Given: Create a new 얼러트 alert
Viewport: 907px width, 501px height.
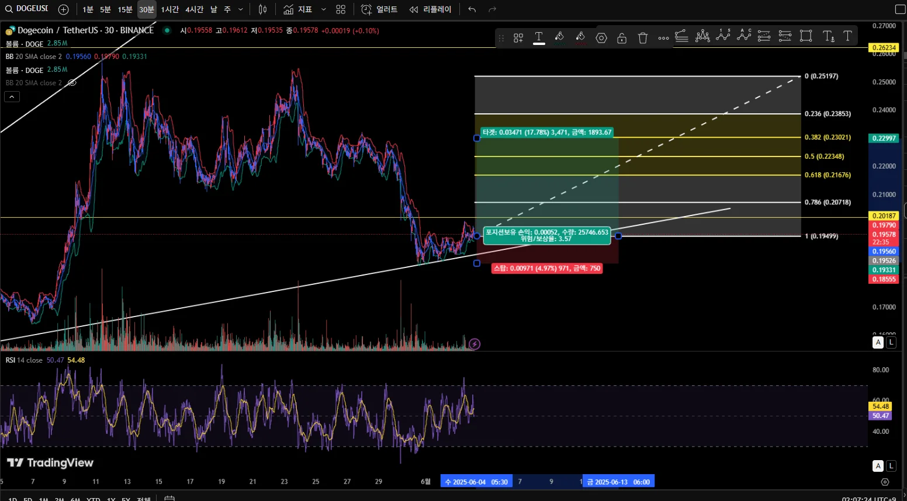Looking at the screenshot, I should pyautogui.click(x=379, y=9).
